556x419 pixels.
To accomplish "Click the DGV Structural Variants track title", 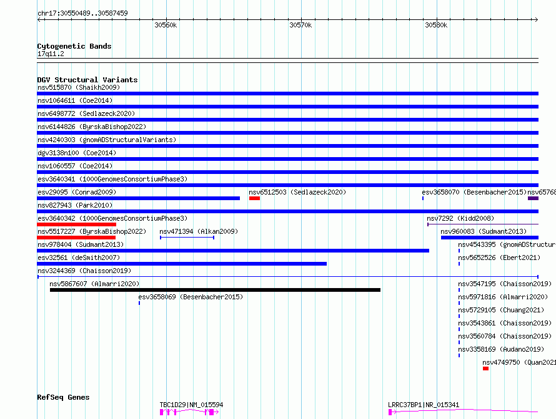I will (87, 80).
